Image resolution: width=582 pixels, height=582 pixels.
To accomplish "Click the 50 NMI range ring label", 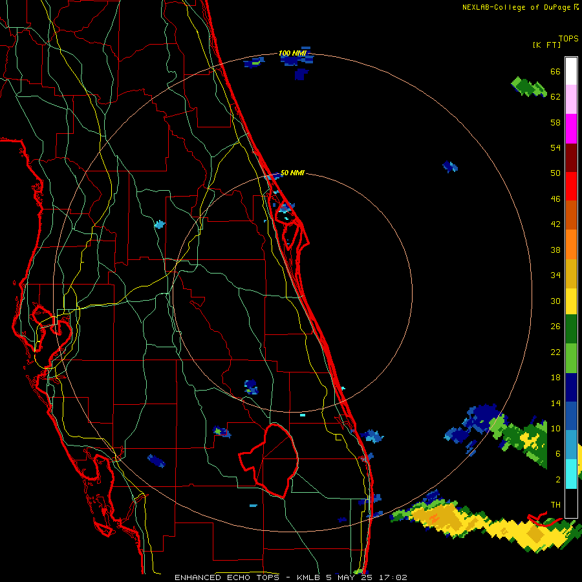I will pyautogui.click(x=292, y=173).
